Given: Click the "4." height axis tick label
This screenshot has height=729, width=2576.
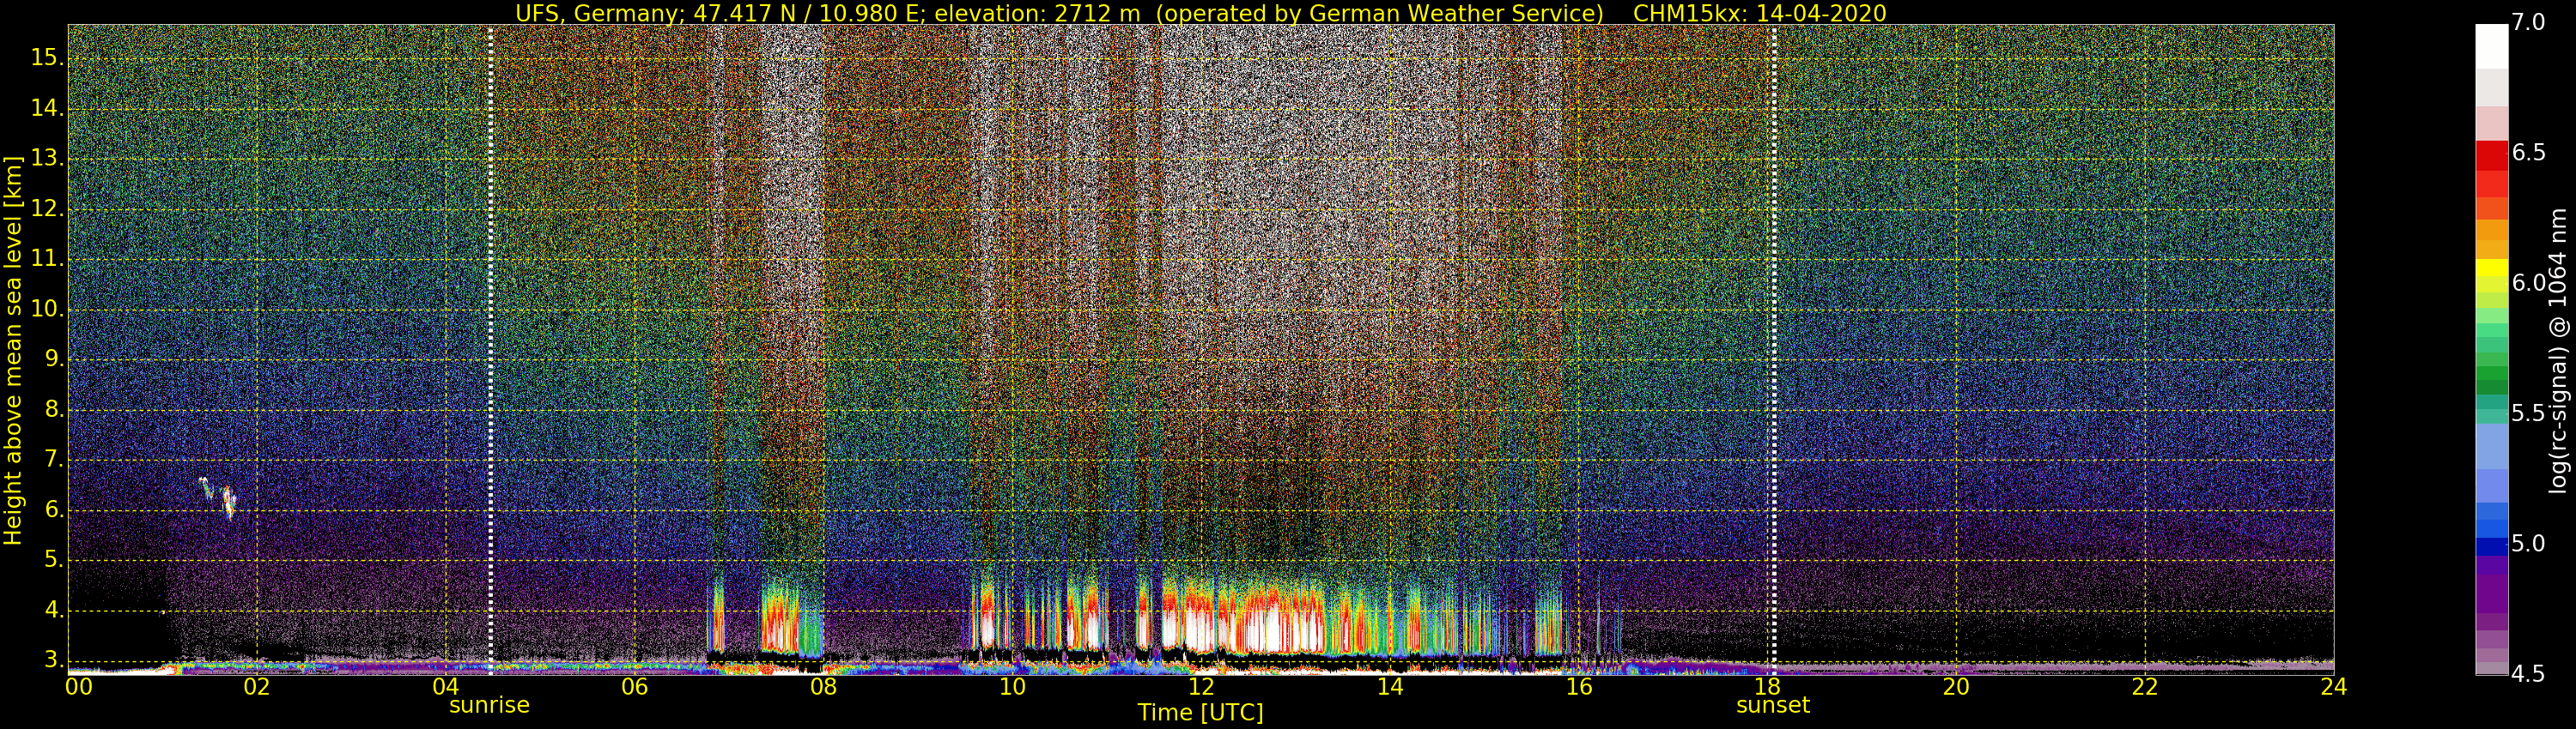Looking at the screenshot, I should click(x=54, y=610).
